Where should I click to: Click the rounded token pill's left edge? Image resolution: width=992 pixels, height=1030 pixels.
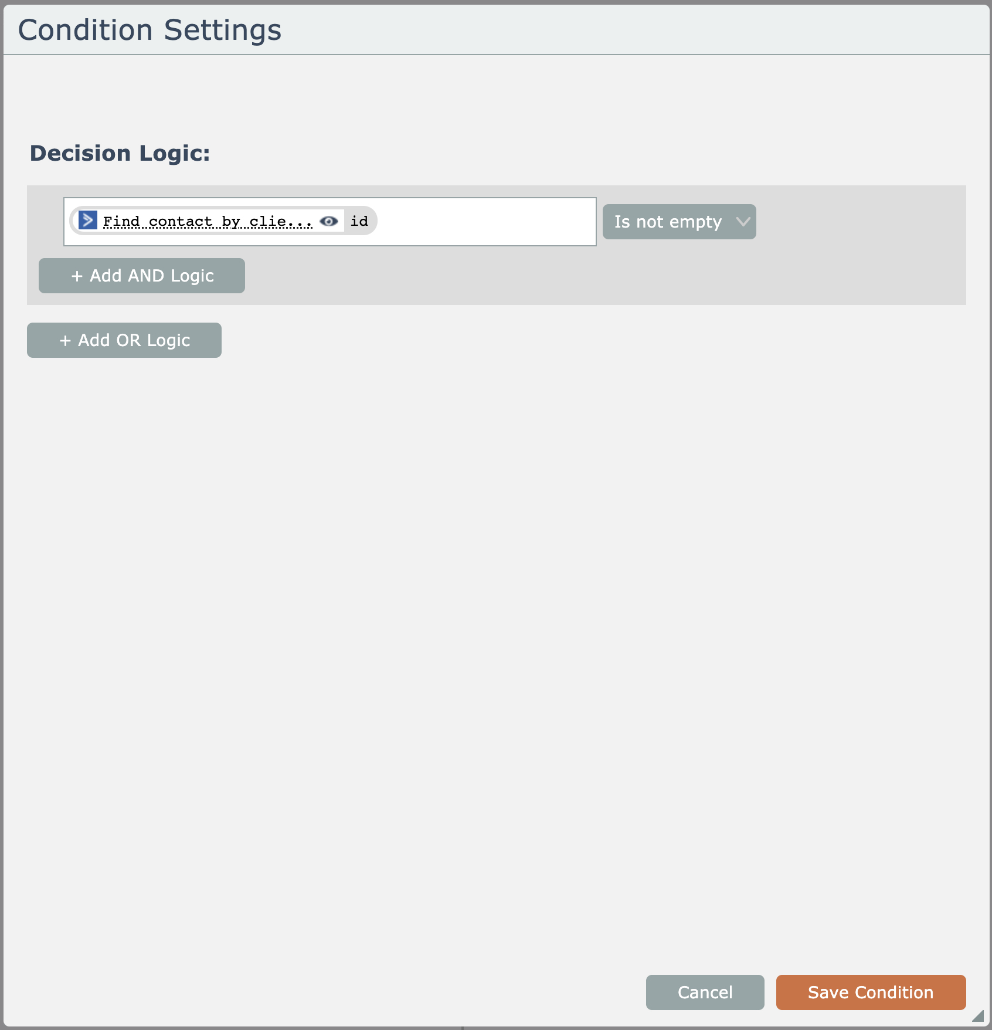tap(73, 221)
